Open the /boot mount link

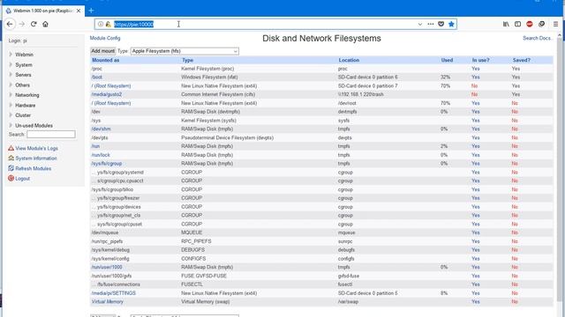[x=97, y=77]
